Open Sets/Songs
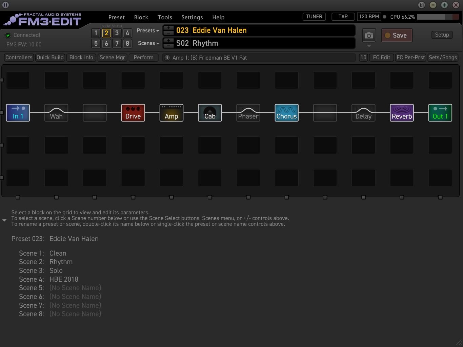 point(443,58)
